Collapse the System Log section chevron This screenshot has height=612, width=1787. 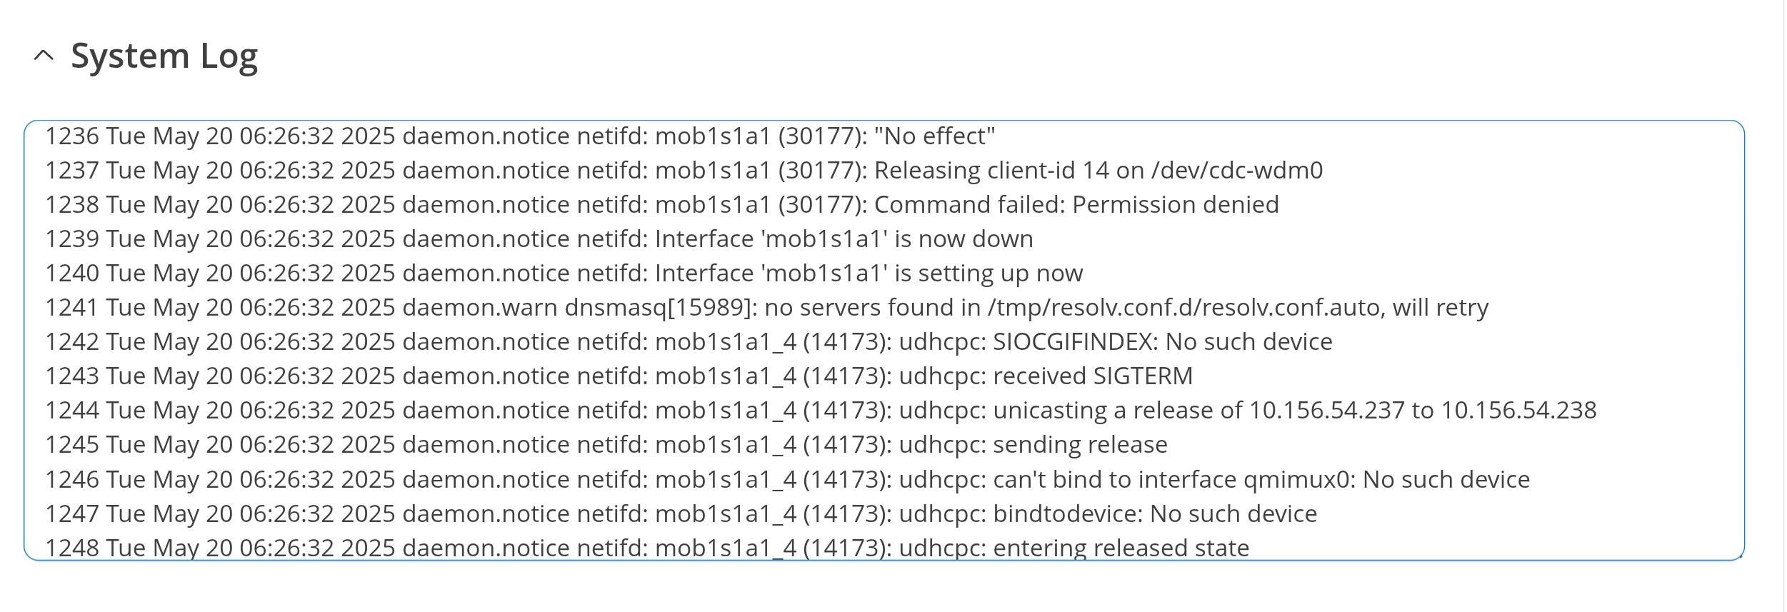(44, 56)
